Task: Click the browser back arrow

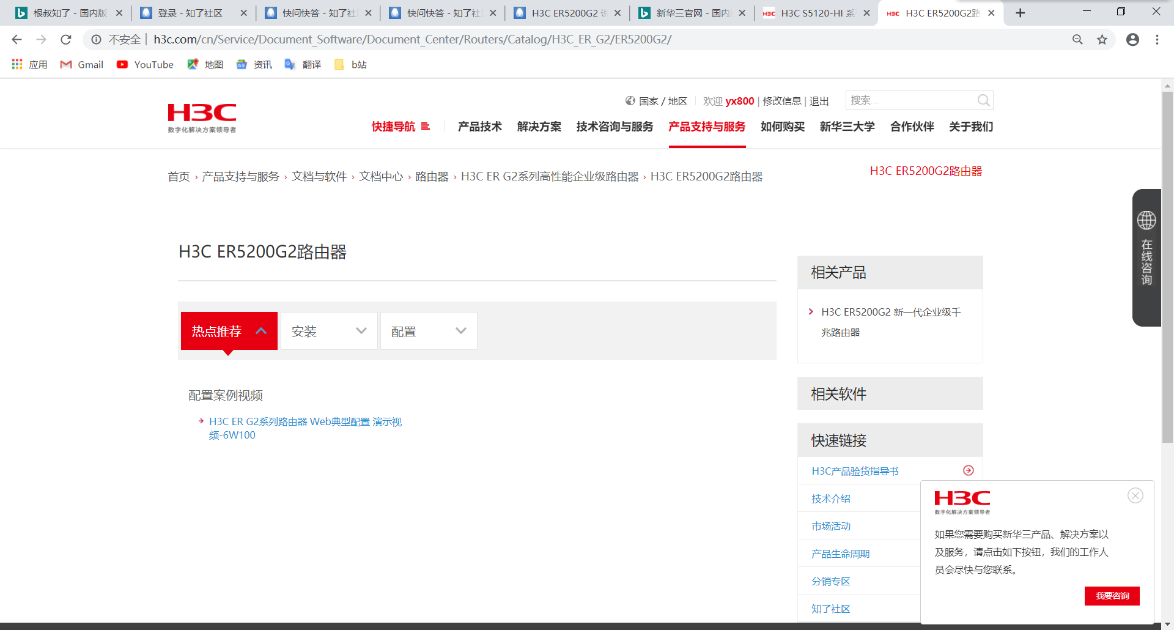Action: click(x=17, y=40)
